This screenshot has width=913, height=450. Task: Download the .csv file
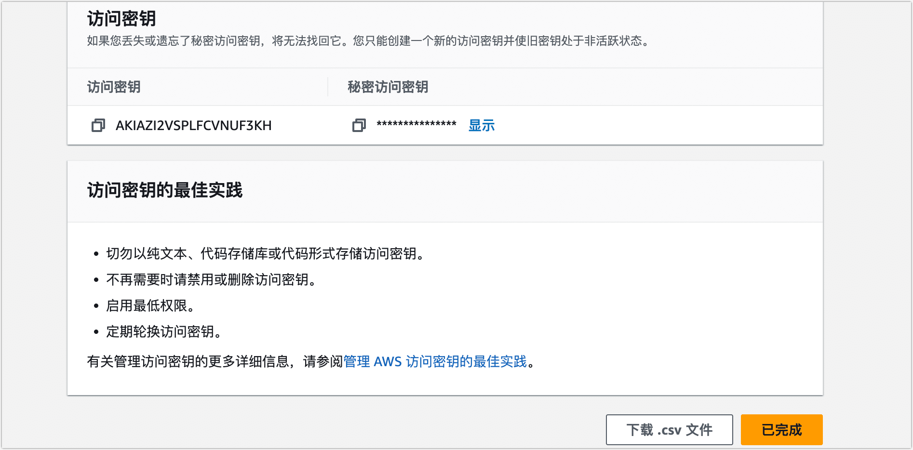669,430
